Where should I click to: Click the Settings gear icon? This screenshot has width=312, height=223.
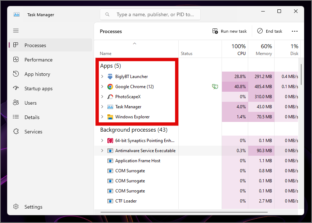coord(16,206)
